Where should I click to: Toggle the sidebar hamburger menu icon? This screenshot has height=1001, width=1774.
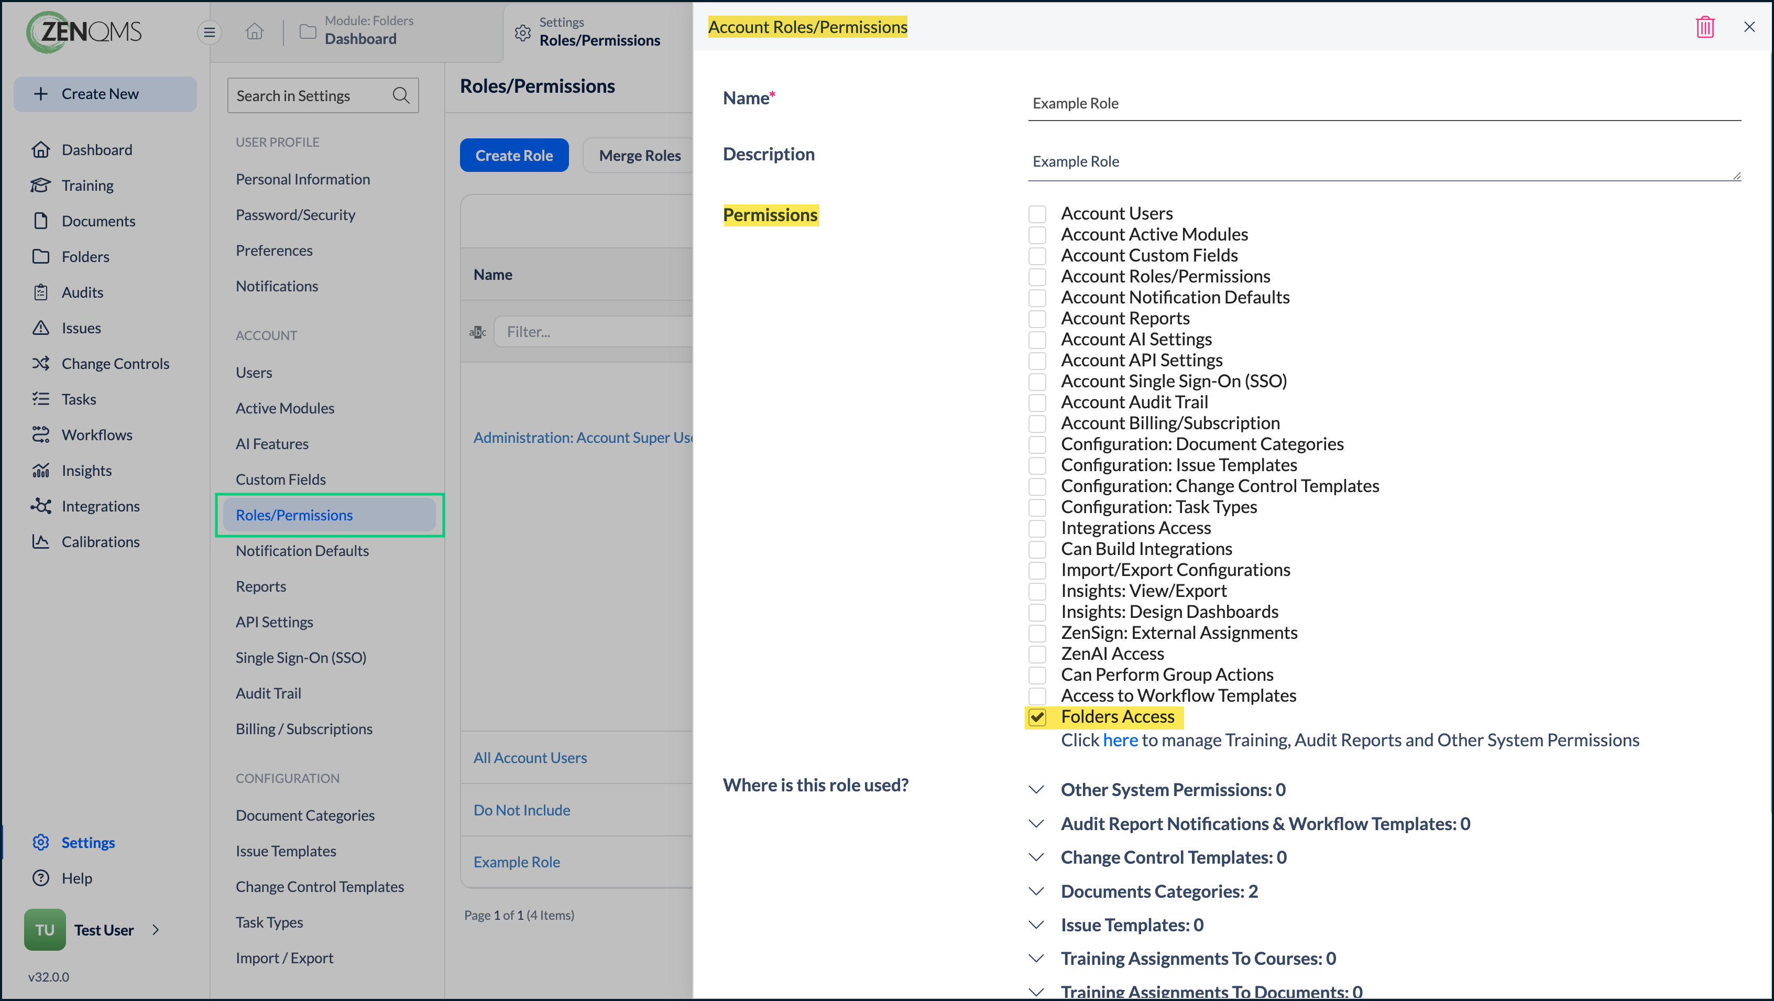coord(210,31)
